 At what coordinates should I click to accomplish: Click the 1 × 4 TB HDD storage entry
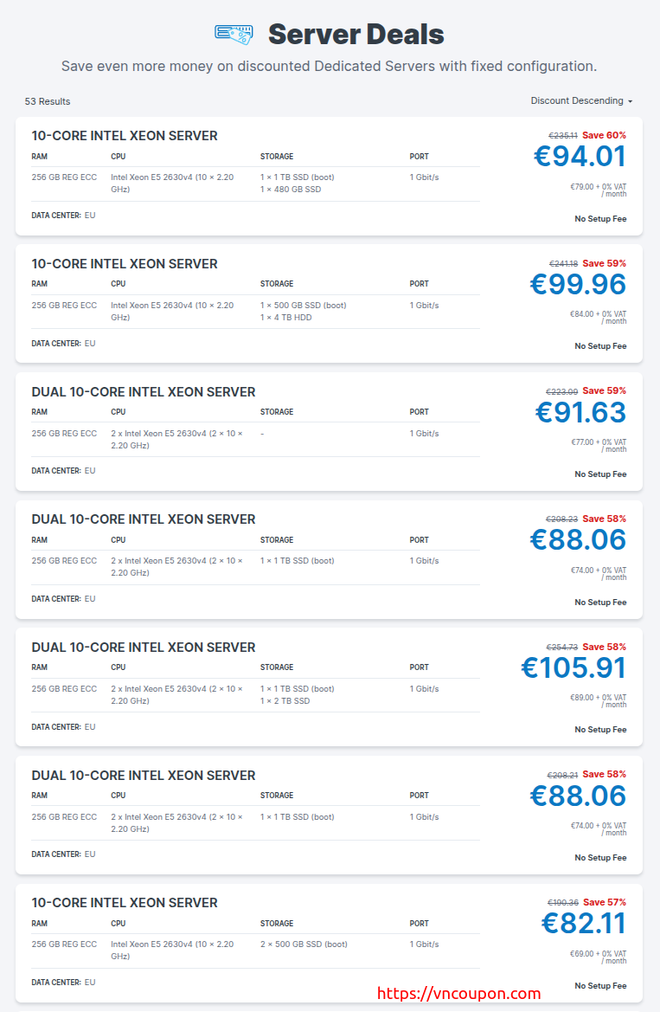[286, 318]
